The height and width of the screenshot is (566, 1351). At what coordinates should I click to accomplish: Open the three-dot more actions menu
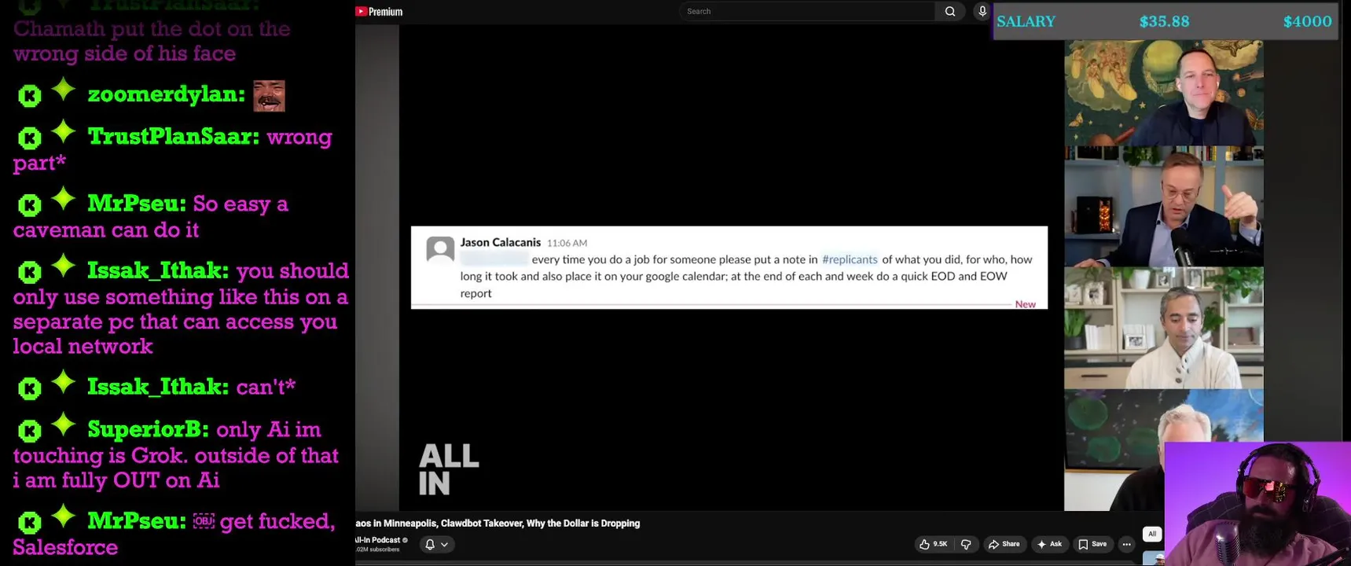pos(1126,544)
